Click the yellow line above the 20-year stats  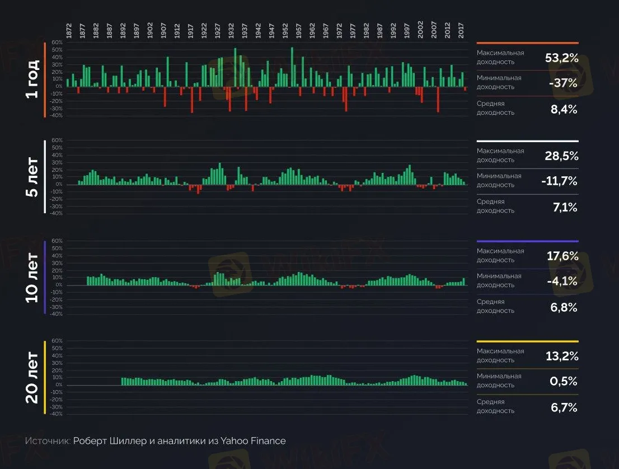[527, 341]
